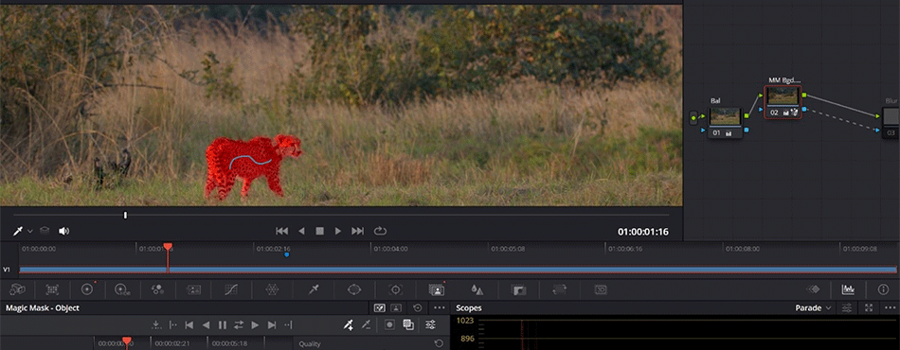Viewport: 900px width, 350px height.
Task: Open the Key palette
Action: (x=519, y=289)
